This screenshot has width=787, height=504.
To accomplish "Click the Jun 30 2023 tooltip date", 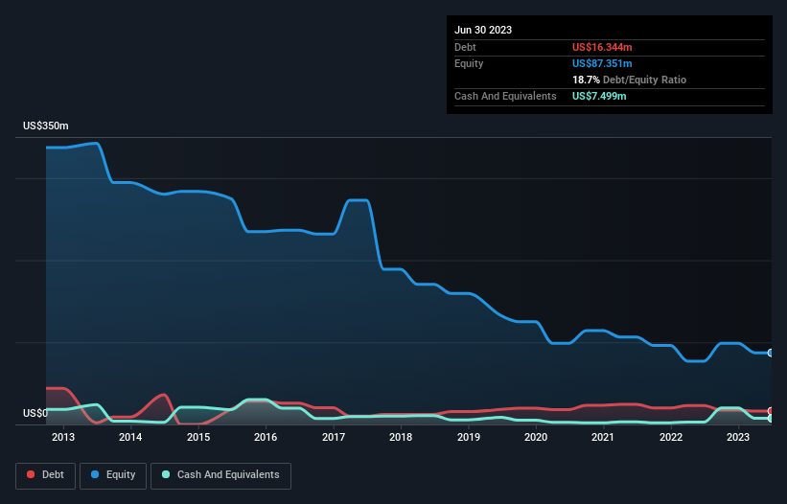I will 483,30.
